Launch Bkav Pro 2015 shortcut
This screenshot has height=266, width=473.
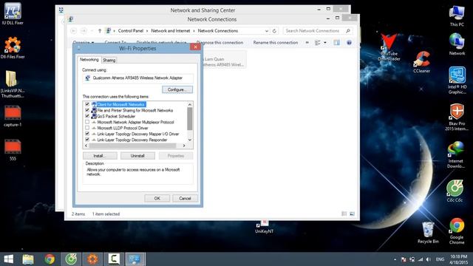[457, 117]
